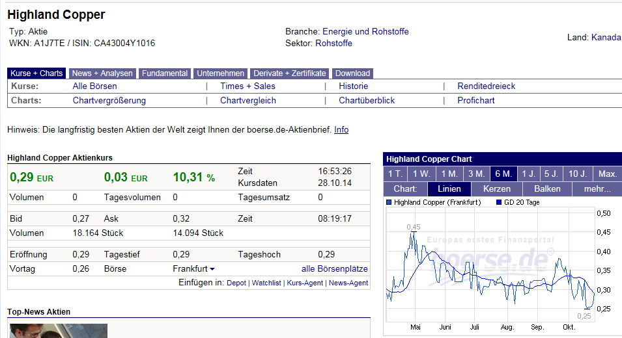Select the Unternehmen tab
Image resolution: width=622 pixels, height=338 pixels.
click(x=221, y=73)
